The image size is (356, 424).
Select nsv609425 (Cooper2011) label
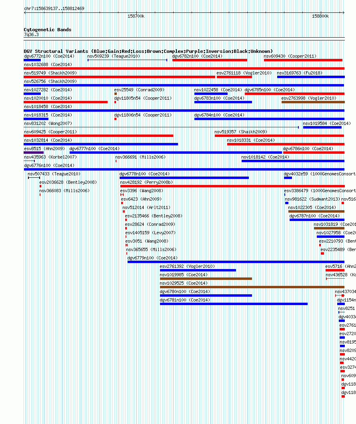[50, 132]
